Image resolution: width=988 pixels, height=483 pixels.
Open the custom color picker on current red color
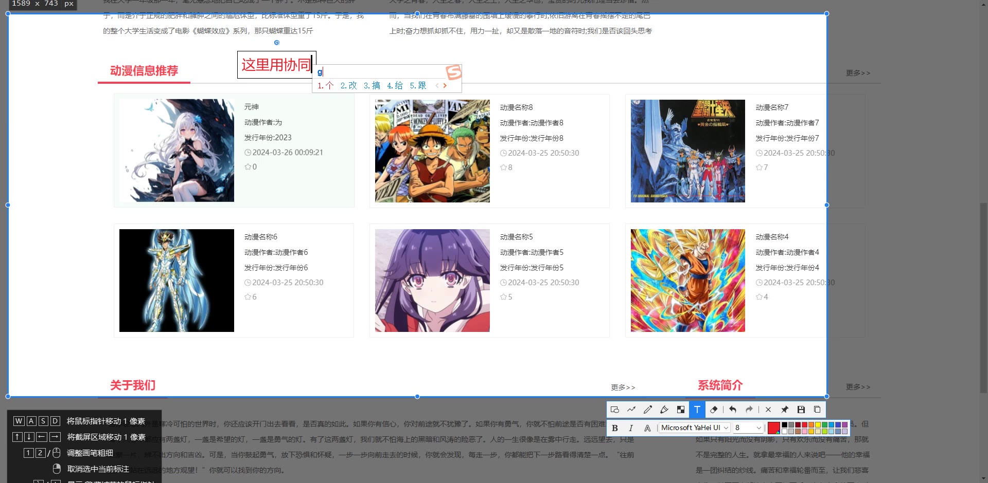click(774, 428)
